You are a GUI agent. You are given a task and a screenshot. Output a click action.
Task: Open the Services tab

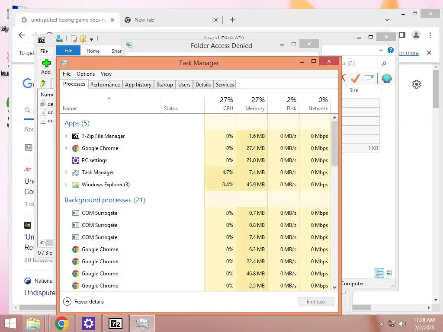click(225, 85)
